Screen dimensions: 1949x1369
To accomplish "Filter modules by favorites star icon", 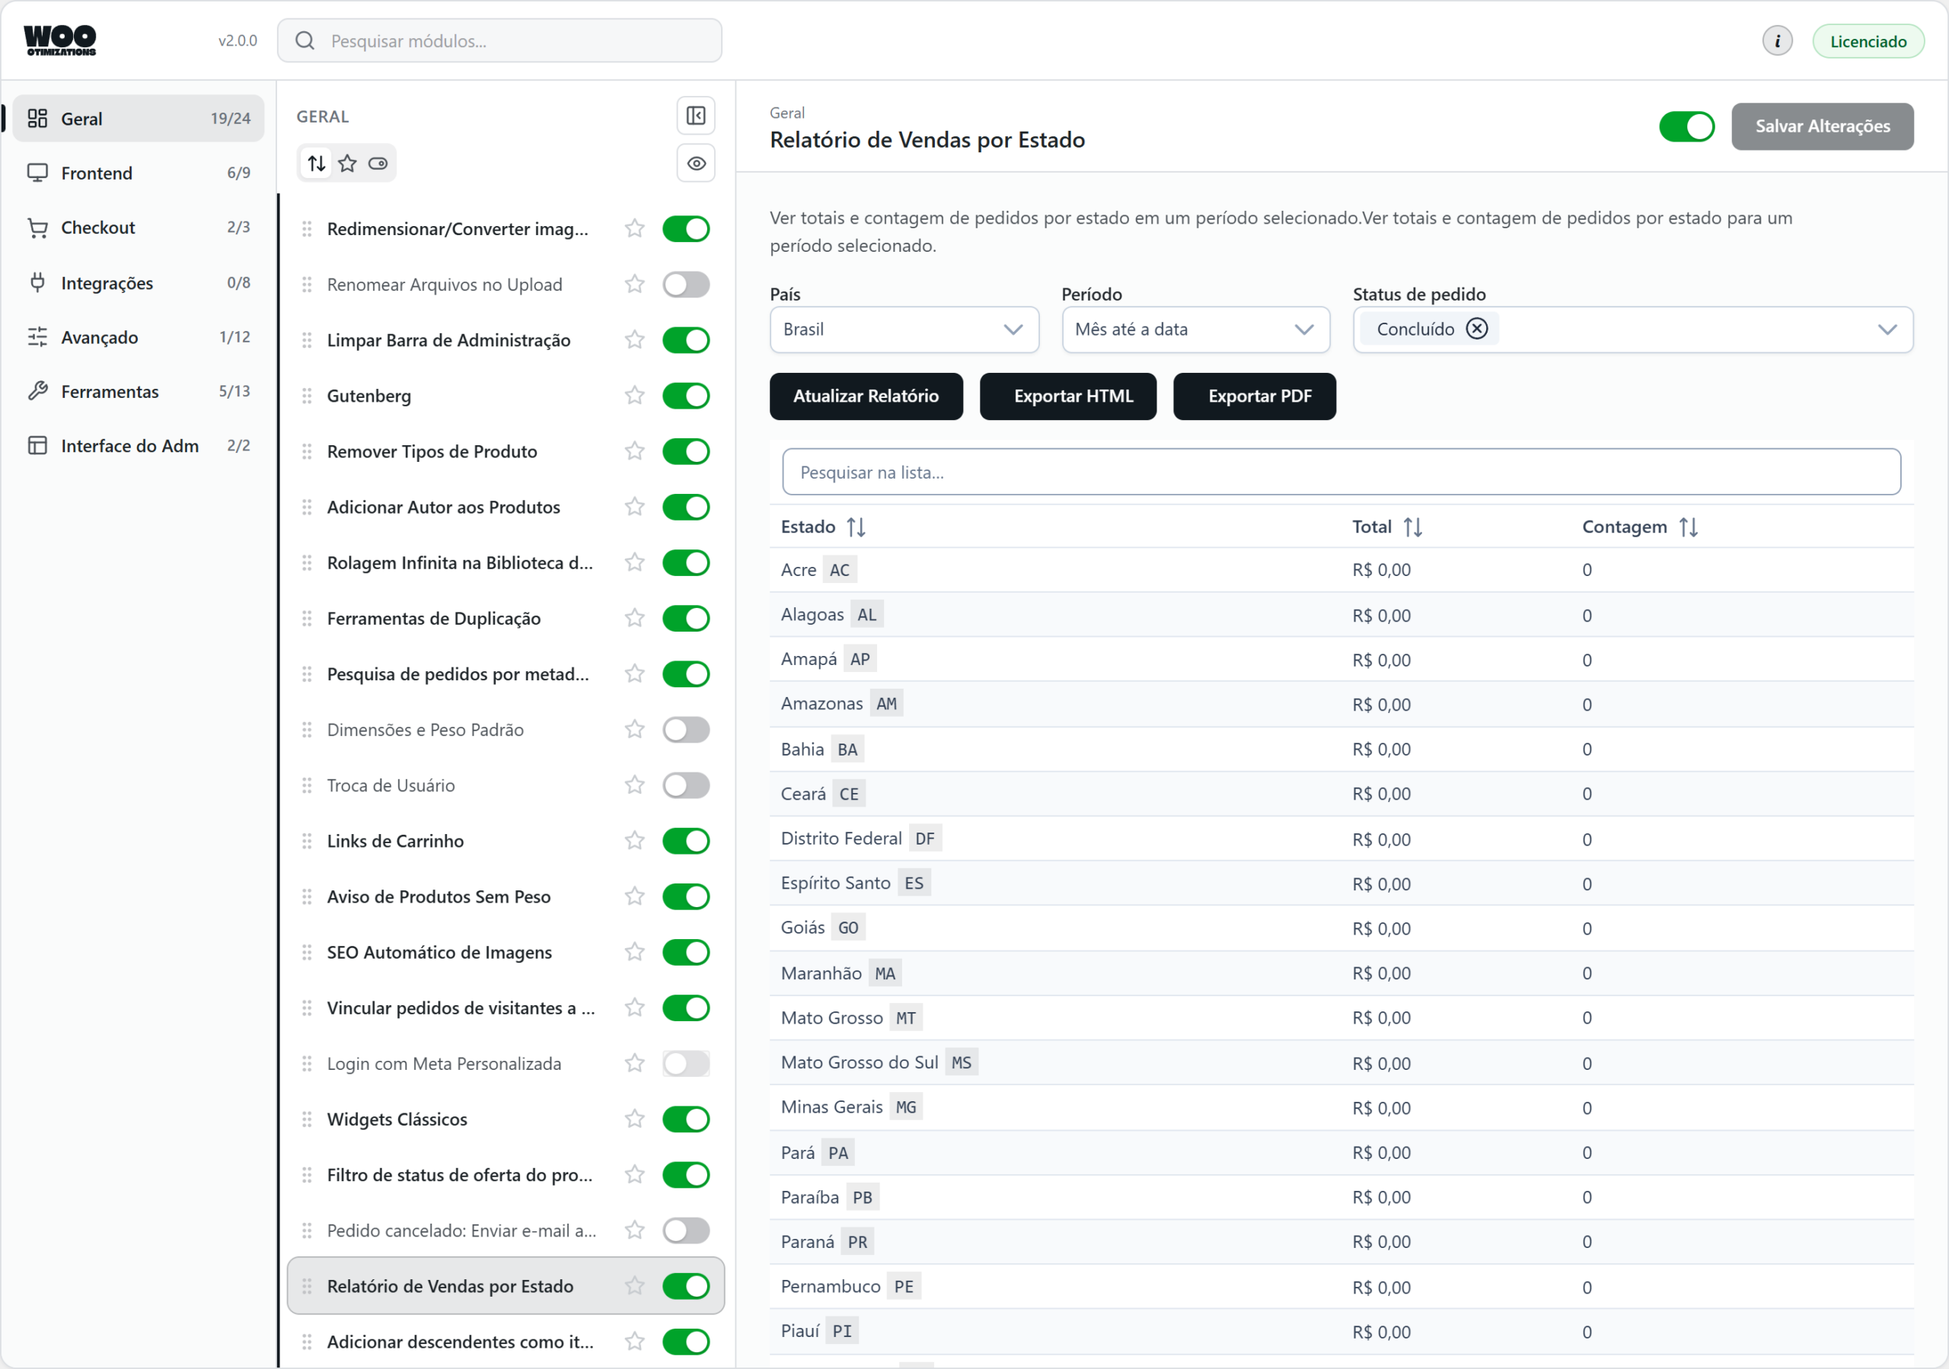I will point(347,163).
